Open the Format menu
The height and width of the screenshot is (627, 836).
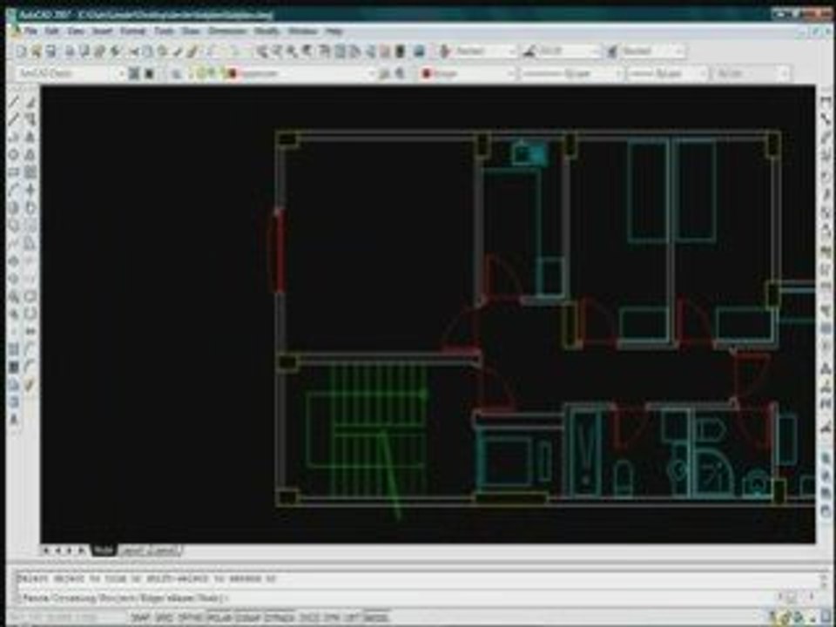click(132, 31)
